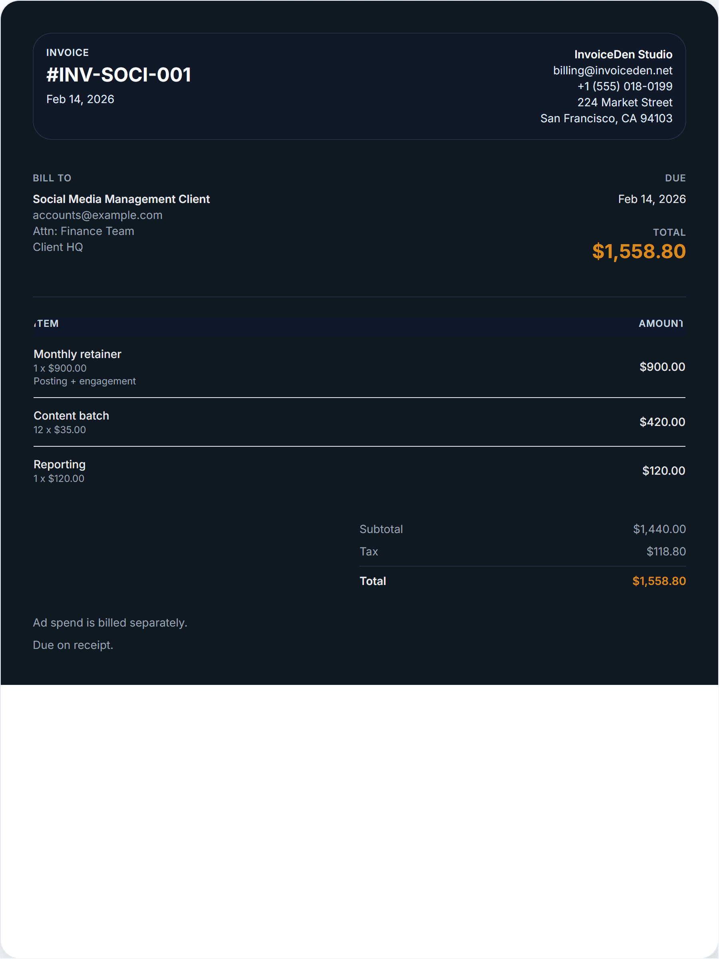Click the 'Ad spend is billed separately' note
This screenshot has height=959, width=719.
click(x=110, y=623)
